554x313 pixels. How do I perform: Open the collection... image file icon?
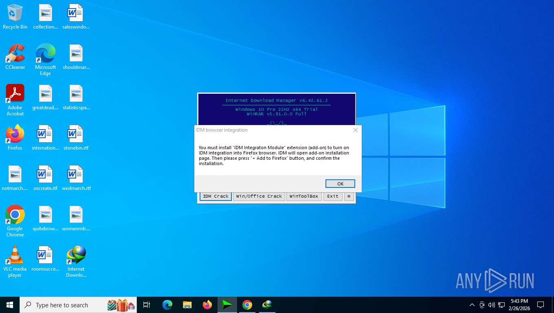[45, 17]
